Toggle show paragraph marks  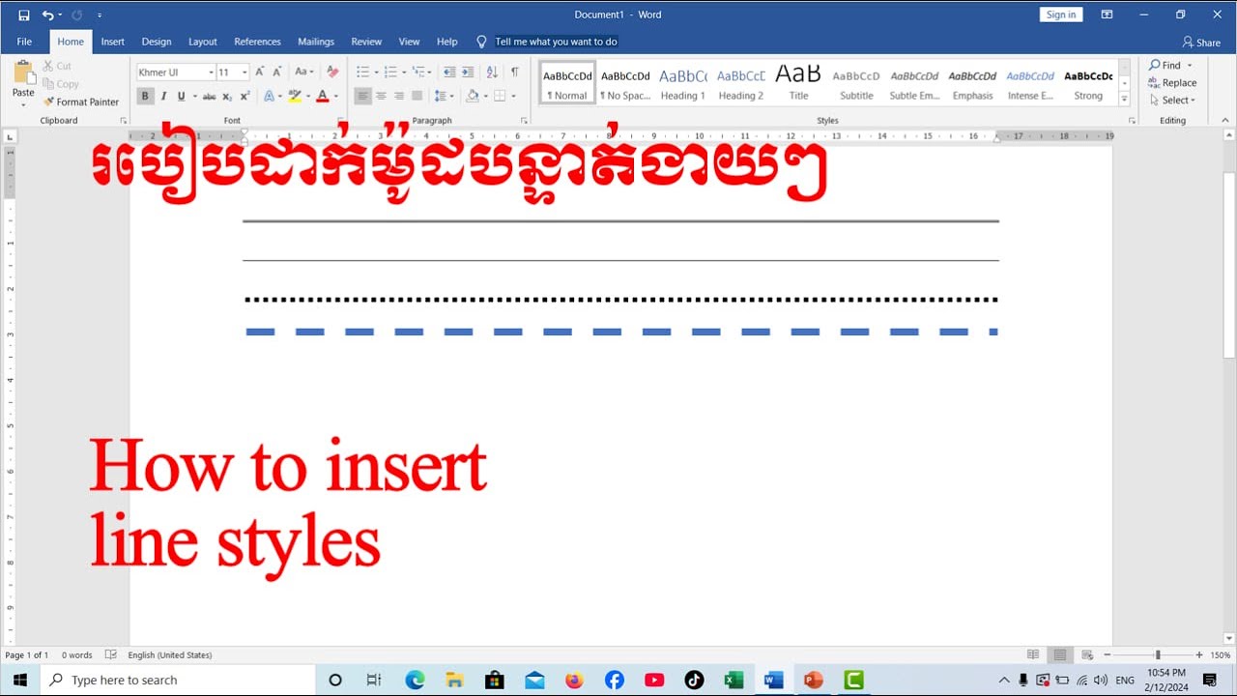tap(514, 72)
